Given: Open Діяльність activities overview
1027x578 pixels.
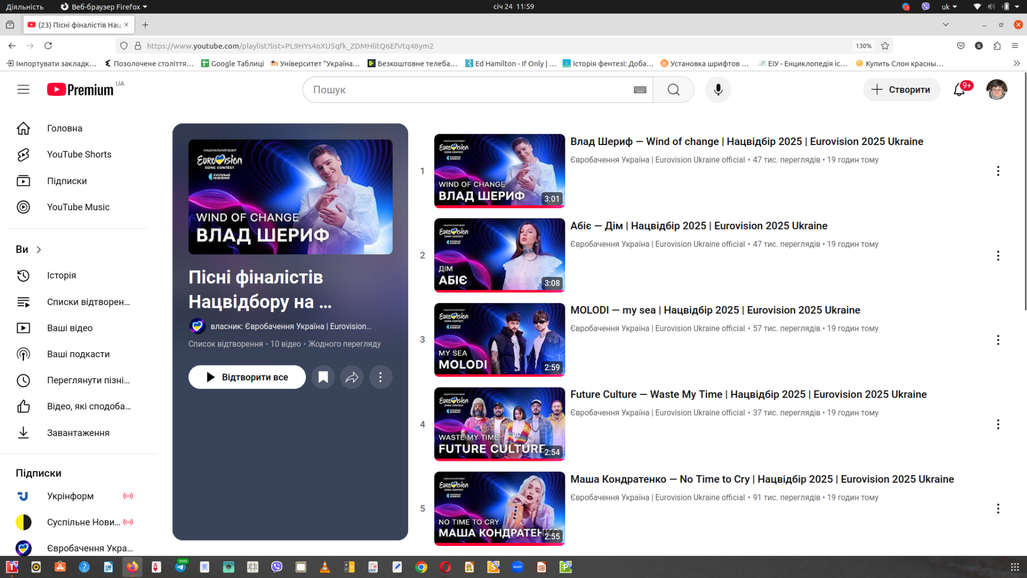Looking at the screenshot, I should pos(25,6).
